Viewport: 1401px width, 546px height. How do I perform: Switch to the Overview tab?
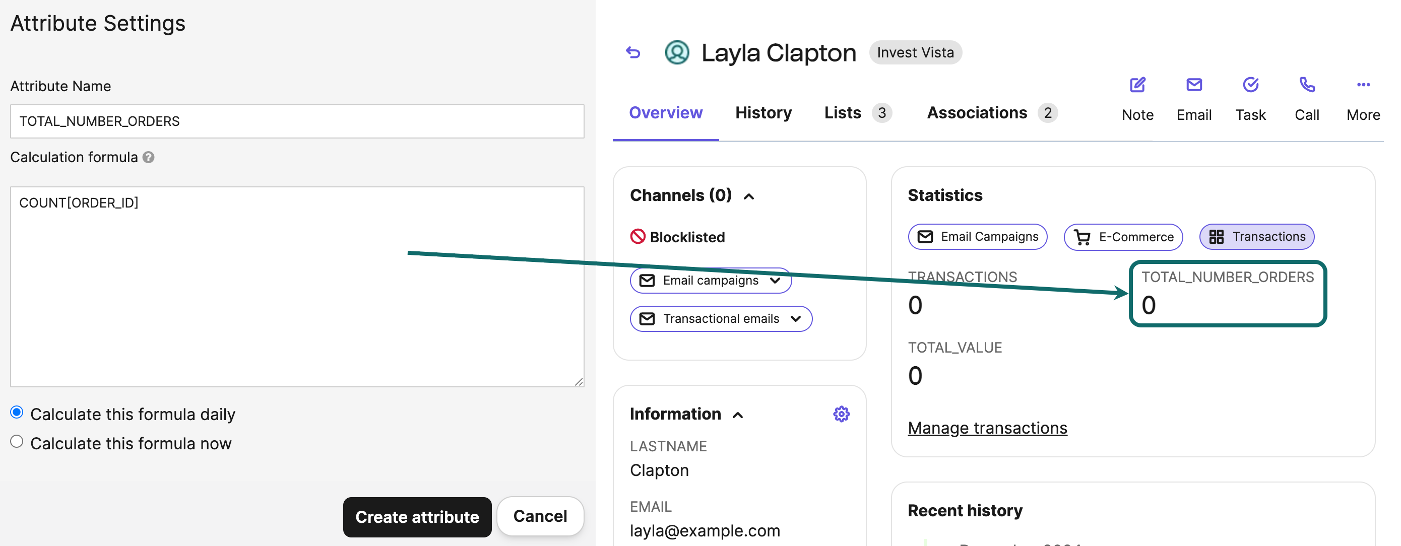coord(665,112)
